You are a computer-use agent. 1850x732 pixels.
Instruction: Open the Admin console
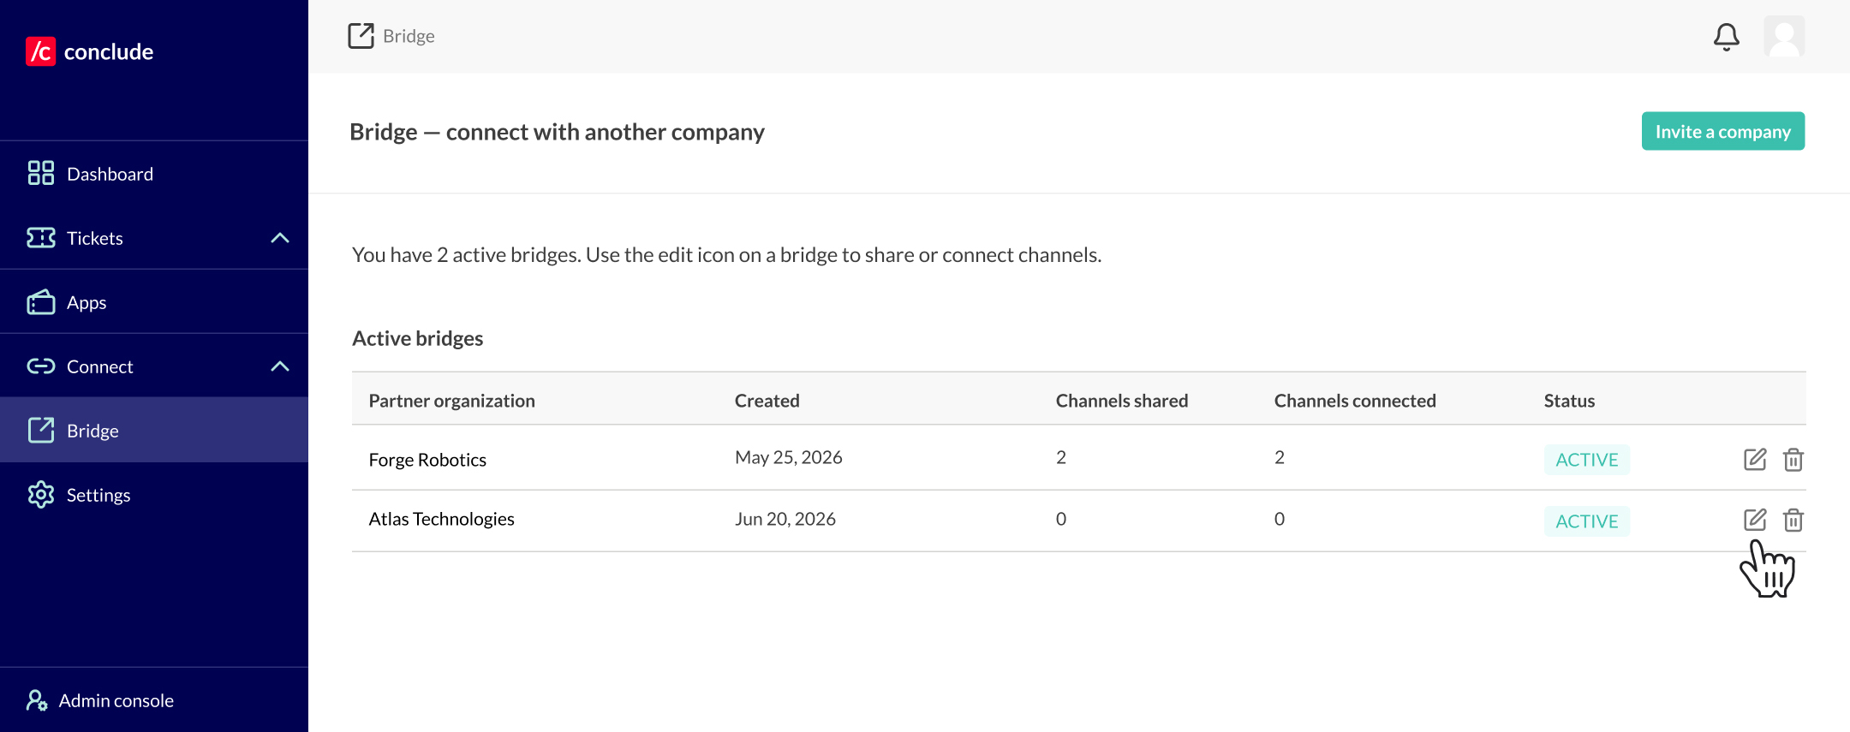pyautogui.click(x=154, y=700)
